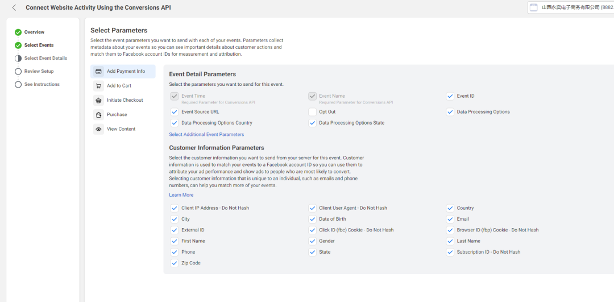Select the Purchase event tab
The image size is (614, 302).
tap(123, 115)
